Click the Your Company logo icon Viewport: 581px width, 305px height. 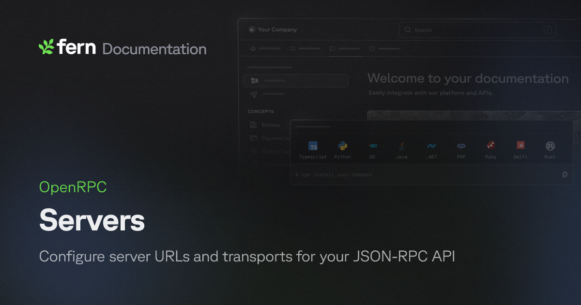point(251,30)
